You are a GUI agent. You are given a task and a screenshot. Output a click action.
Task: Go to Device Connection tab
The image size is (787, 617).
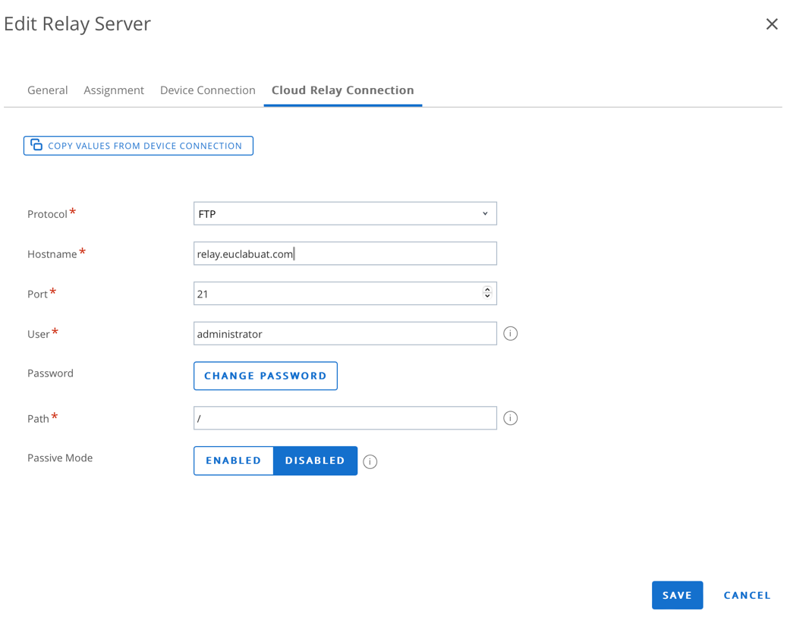(207, 90)
